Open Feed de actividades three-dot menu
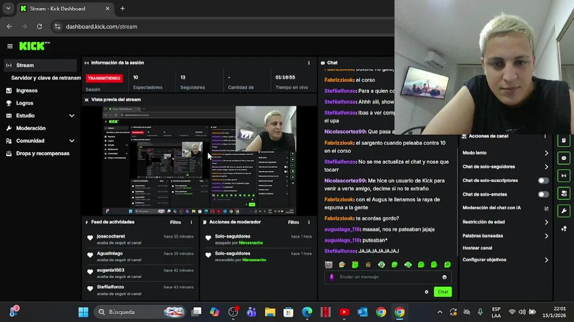Viewport: 574px width, 322px height. (x=191, y=222)
